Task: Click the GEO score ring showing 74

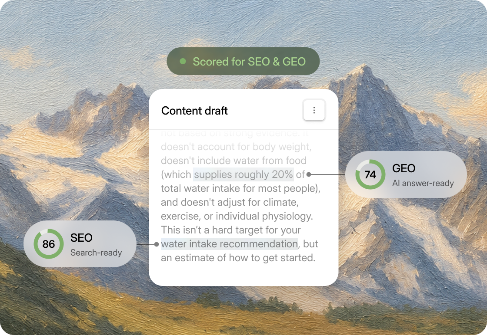Action: (370, 174)
